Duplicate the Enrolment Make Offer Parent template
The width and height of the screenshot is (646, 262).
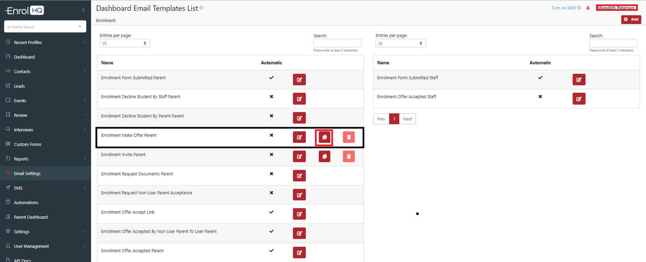point(324,137)
